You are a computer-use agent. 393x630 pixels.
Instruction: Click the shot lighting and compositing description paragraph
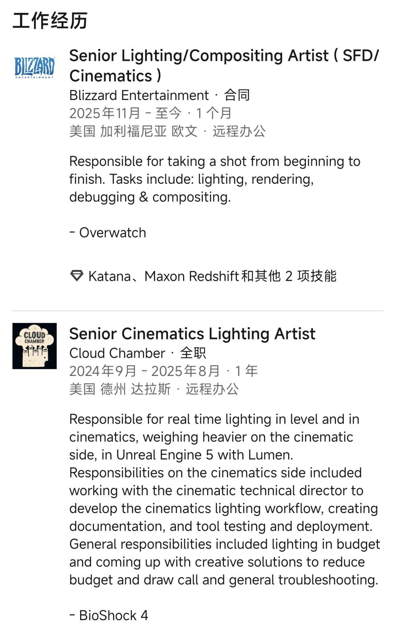click(215, 179)
